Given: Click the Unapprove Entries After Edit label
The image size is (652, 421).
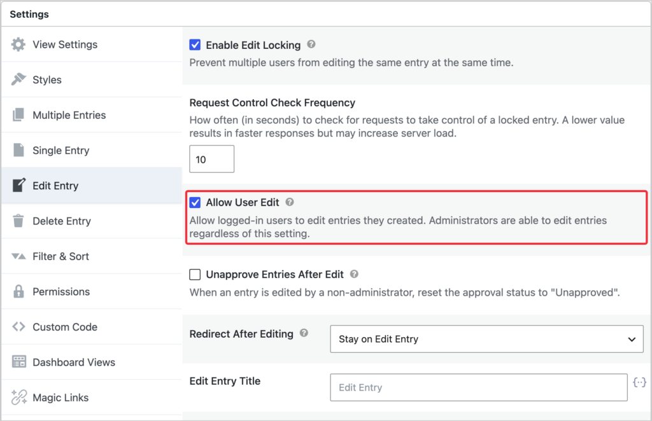Looking at the screenshot, I should [x=275, y=275].
